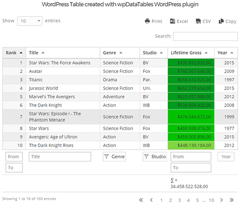This screenshot has width=246, height=205.
Task: Sort by the Studio column header
Action: point(154,53)
